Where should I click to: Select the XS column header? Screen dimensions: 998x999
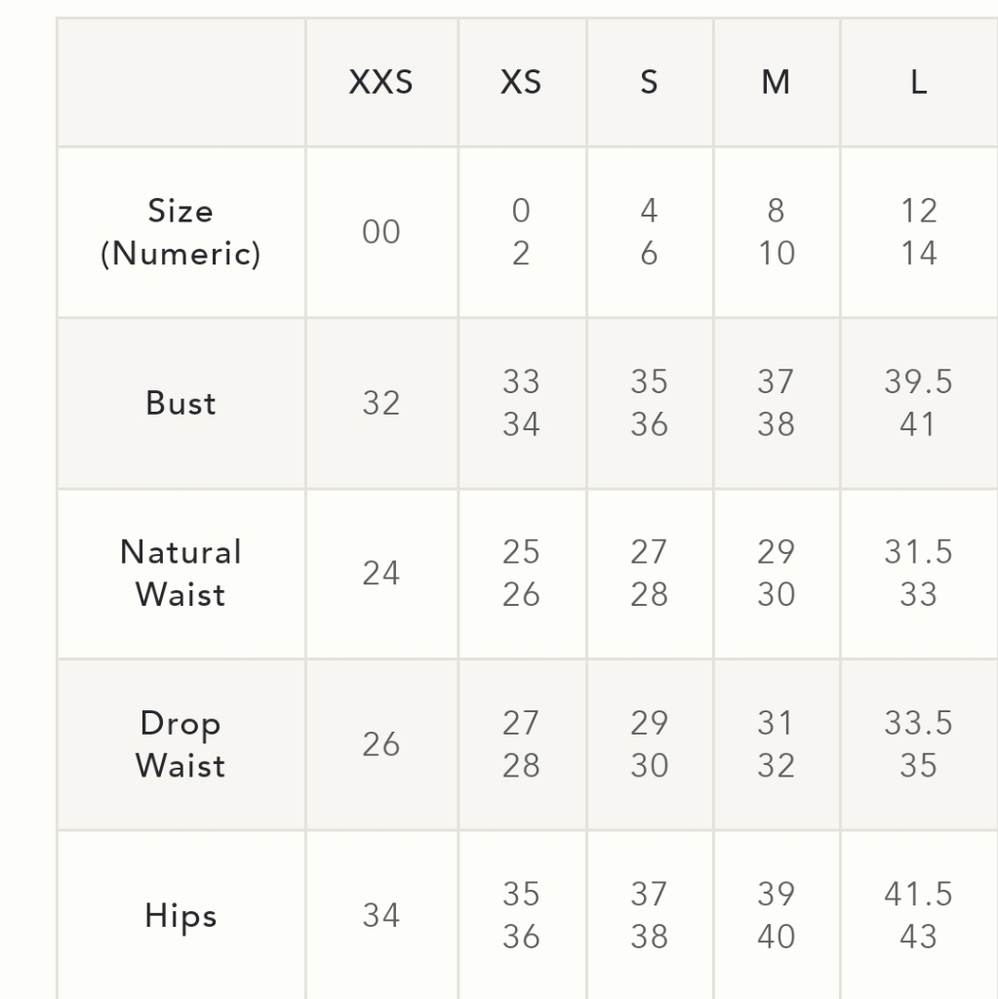pyautogui.click(x=521, y=82)
